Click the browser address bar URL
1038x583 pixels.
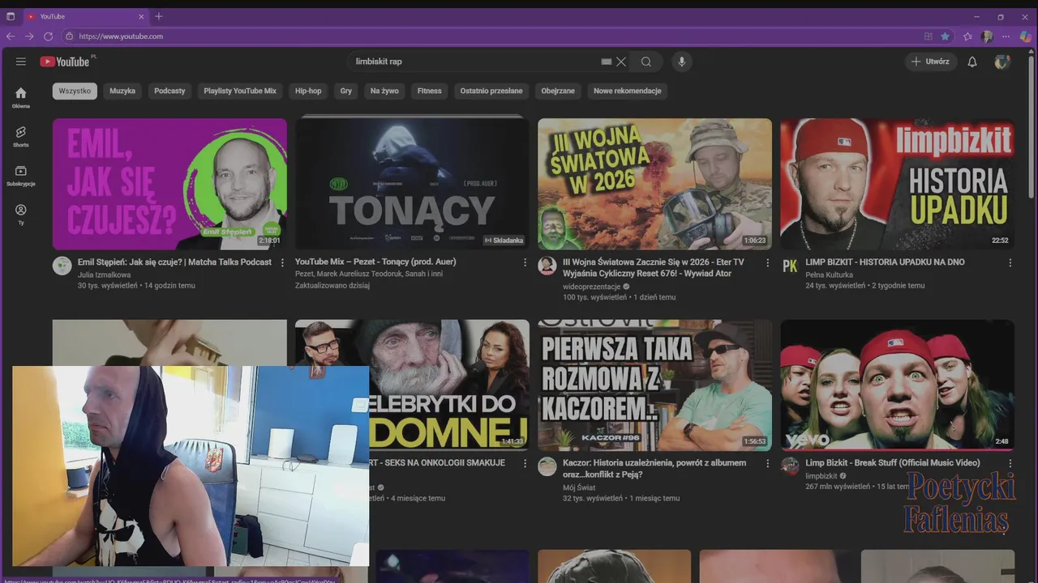coord(121,36)
